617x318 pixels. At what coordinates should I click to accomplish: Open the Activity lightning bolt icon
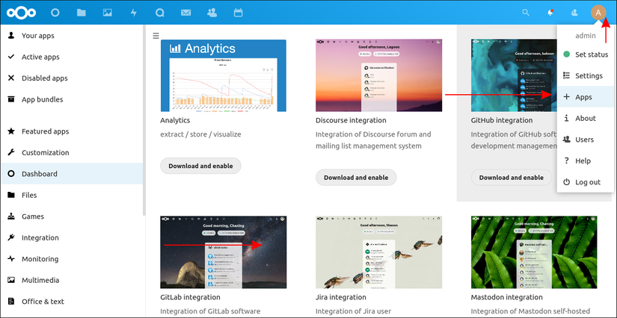tap(134, 13)
